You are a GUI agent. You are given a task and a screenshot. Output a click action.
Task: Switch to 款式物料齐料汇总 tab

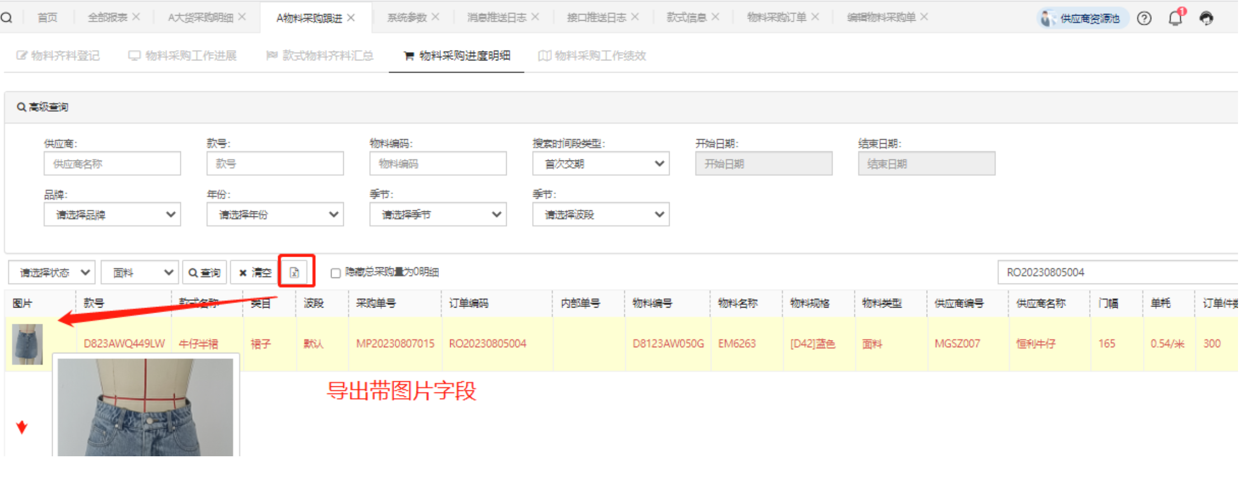click(320, 56)
